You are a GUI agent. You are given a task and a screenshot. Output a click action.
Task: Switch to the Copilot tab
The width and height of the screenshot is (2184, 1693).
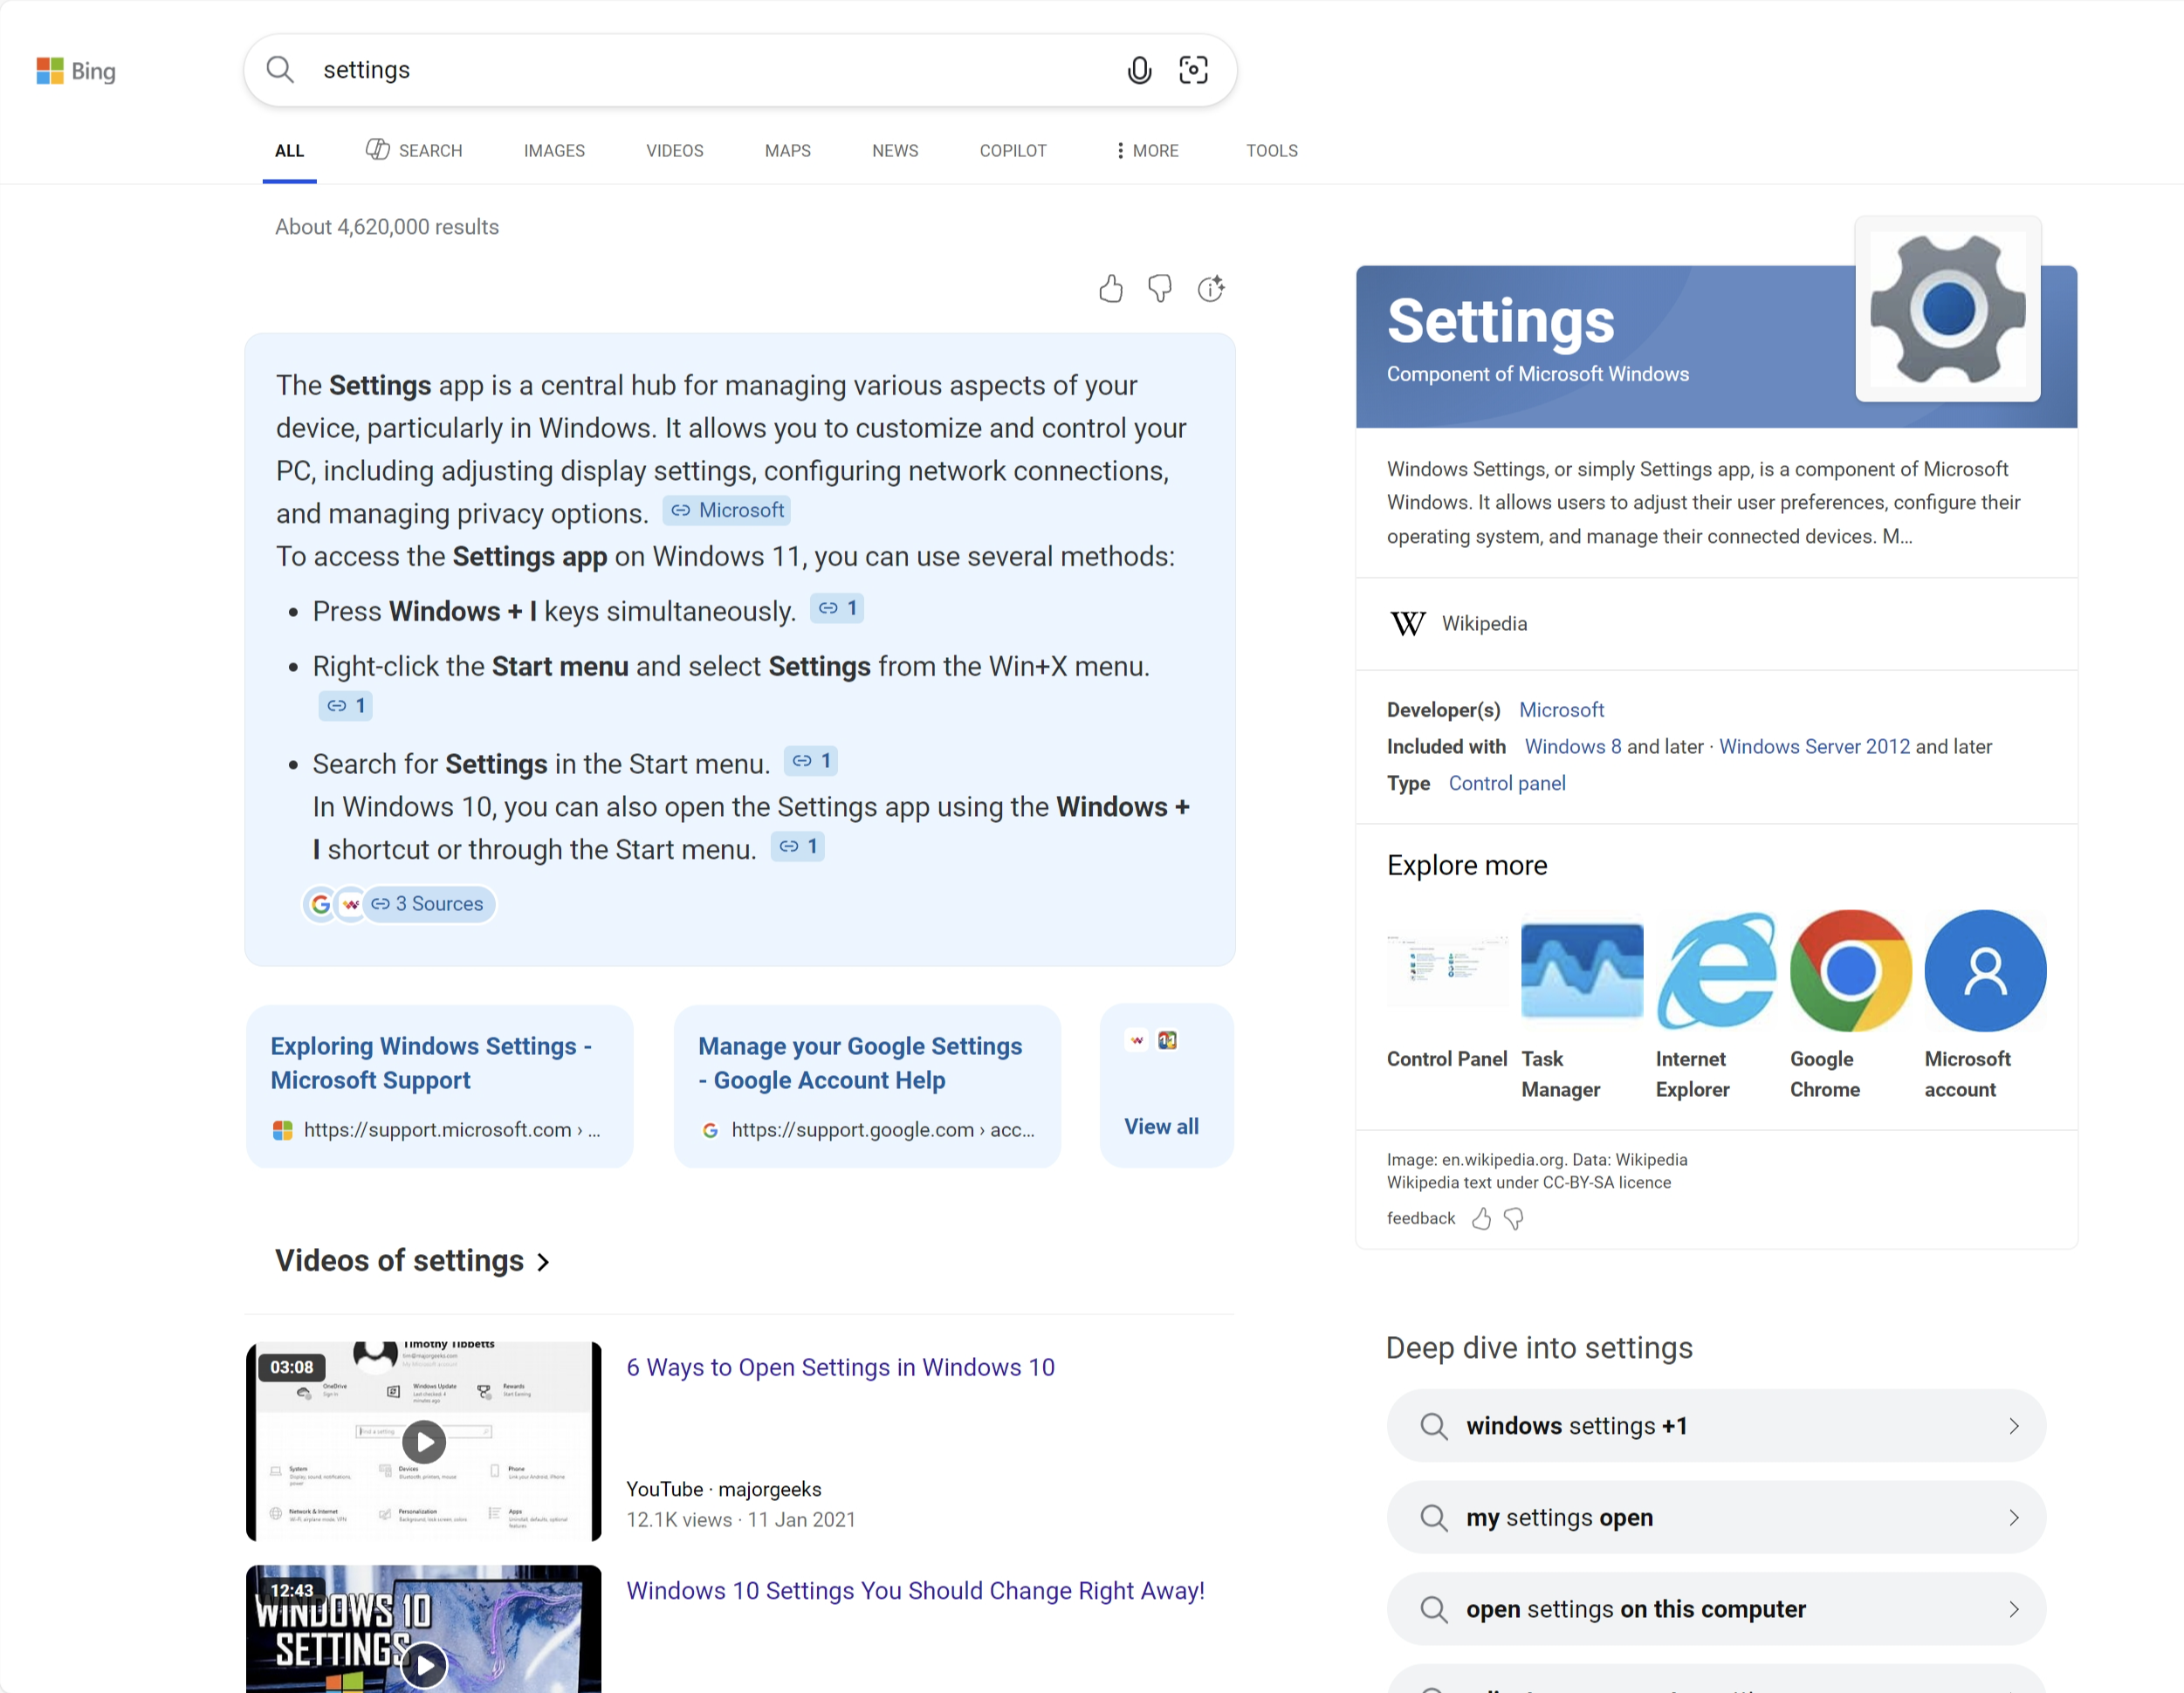(1012, 150)
